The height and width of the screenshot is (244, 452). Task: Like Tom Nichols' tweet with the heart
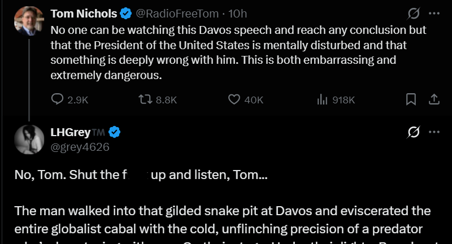click(234, 99)
